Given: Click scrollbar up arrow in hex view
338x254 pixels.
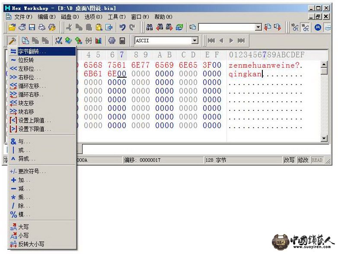Looking at the screenshot, I should pyautogui.click(x=324, y=64).
